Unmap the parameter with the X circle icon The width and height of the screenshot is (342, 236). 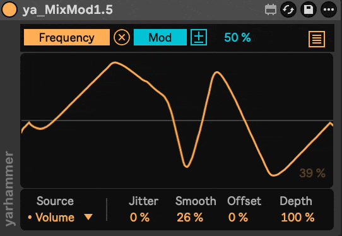pos(122,37)
